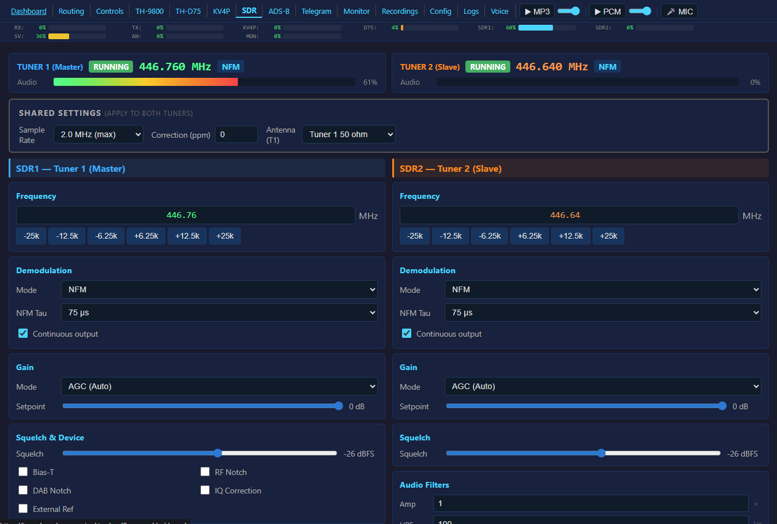Step SDR1 frequency up 25k
This screenshot has height=524, width=777.
tap(225, 236)
